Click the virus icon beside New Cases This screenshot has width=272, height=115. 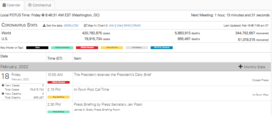coord(2,85)
